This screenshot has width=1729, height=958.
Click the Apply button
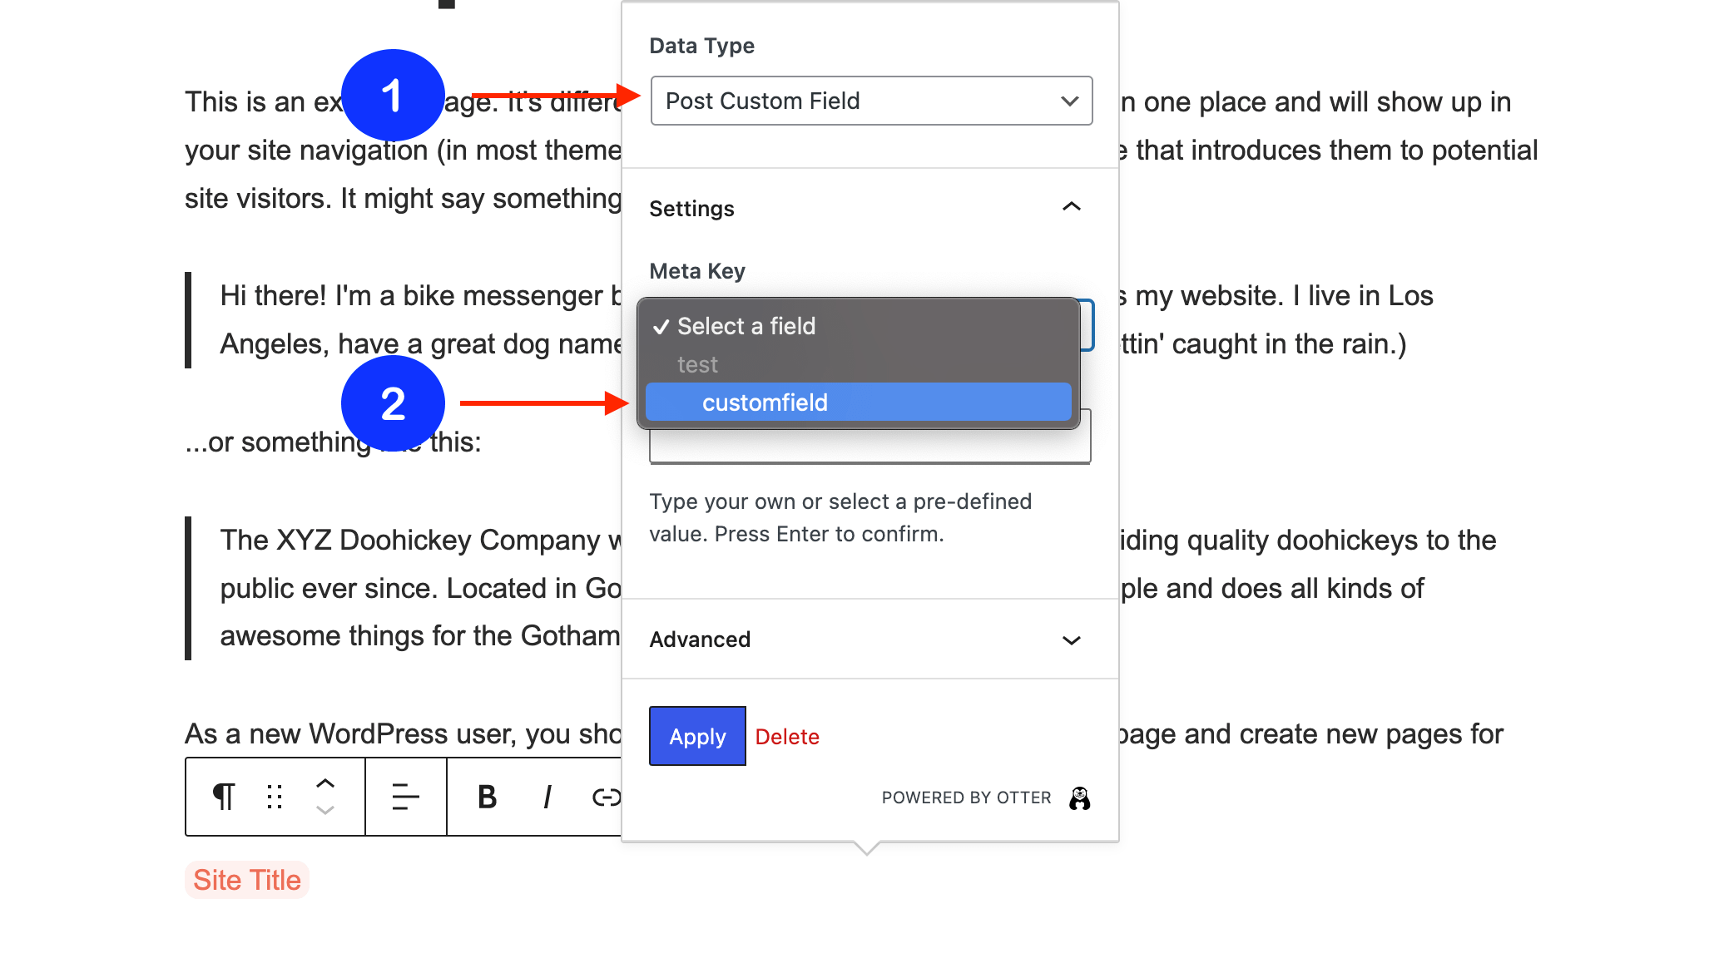coord(697,736)
